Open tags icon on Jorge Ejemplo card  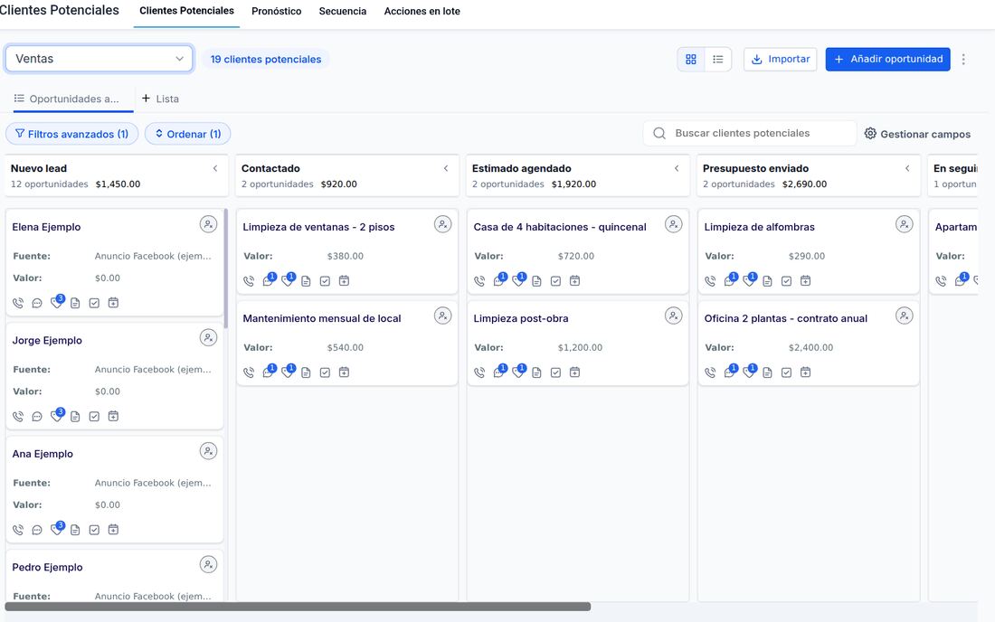click(x=56, y=416)
